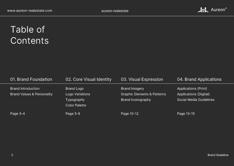This screenshot has height=166, width=234.
Task: Open the 03. Visual Expression section
Action: point(142,79)
